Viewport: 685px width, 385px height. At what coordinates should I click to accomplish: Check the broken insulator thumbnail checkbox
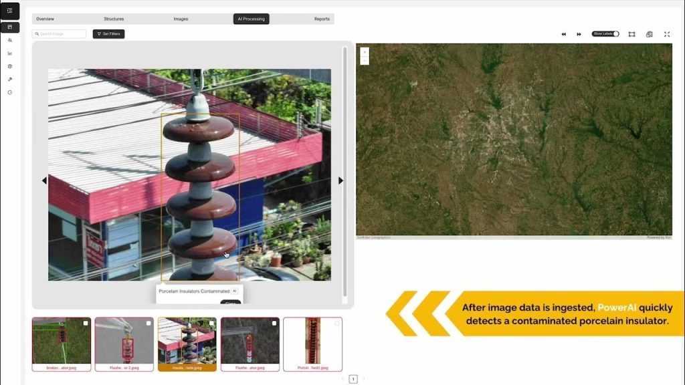[85, 324]
